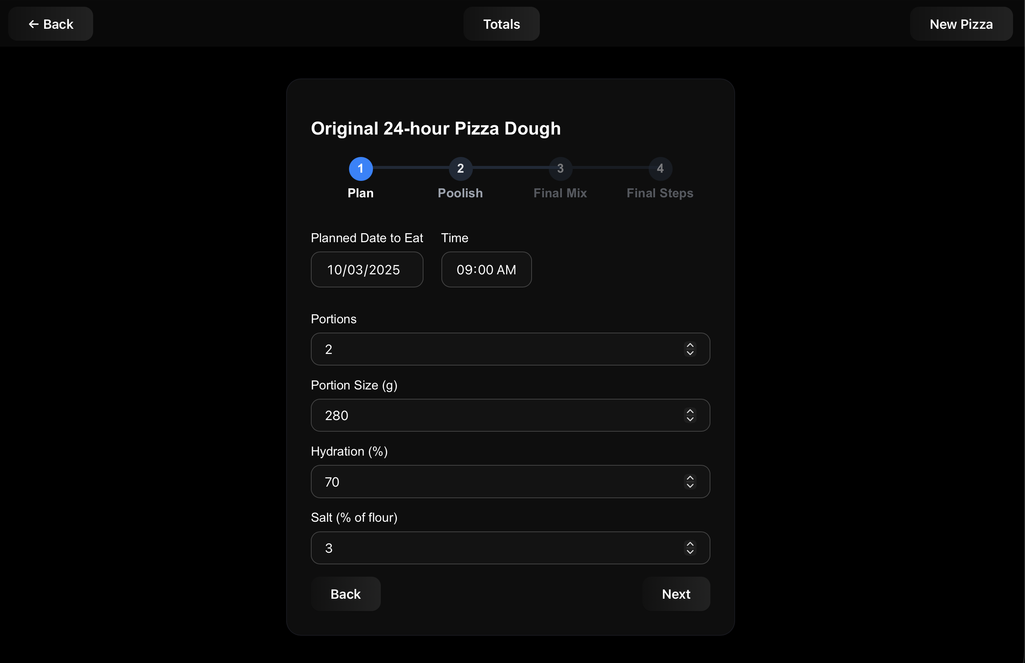This screenshot has width=1025, height=663.
Task: Lower Hydration percentage with down arrow
Action: [690, 486]
